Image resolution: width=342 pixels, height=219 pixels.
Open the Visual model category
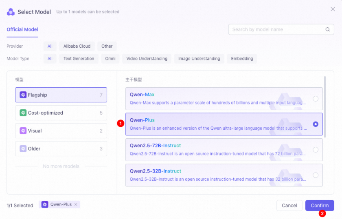(x=61, y=131)
